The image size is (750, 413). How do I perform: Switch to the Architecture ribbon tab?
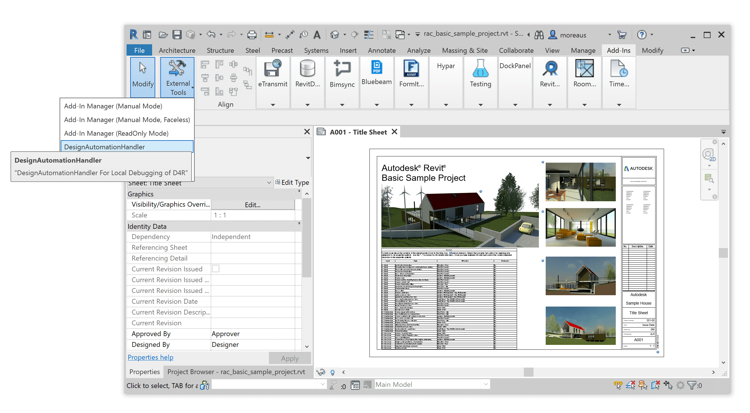pyautogui.click(x=177, y=50)
